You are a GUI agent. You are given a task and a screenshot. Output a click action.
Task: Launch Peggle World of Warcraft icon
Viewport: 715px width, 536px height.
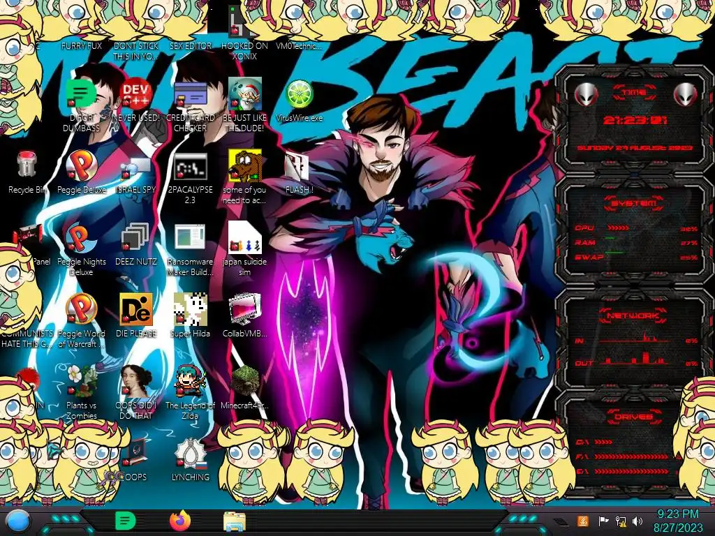(81, 308)
